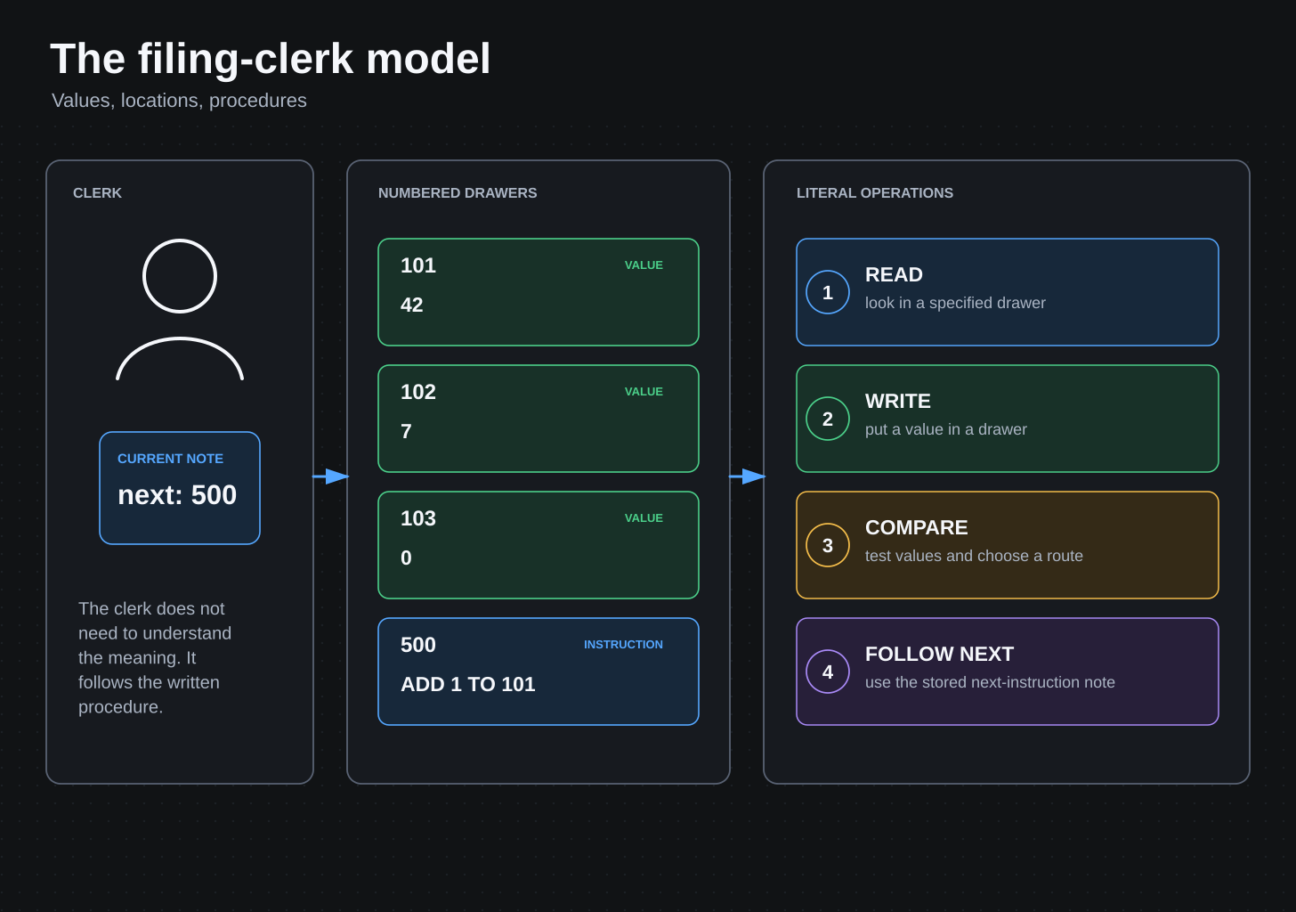Click the text "put a value in a drawer"
This screenshot has height=912, width=1296.
click(946, 429)
